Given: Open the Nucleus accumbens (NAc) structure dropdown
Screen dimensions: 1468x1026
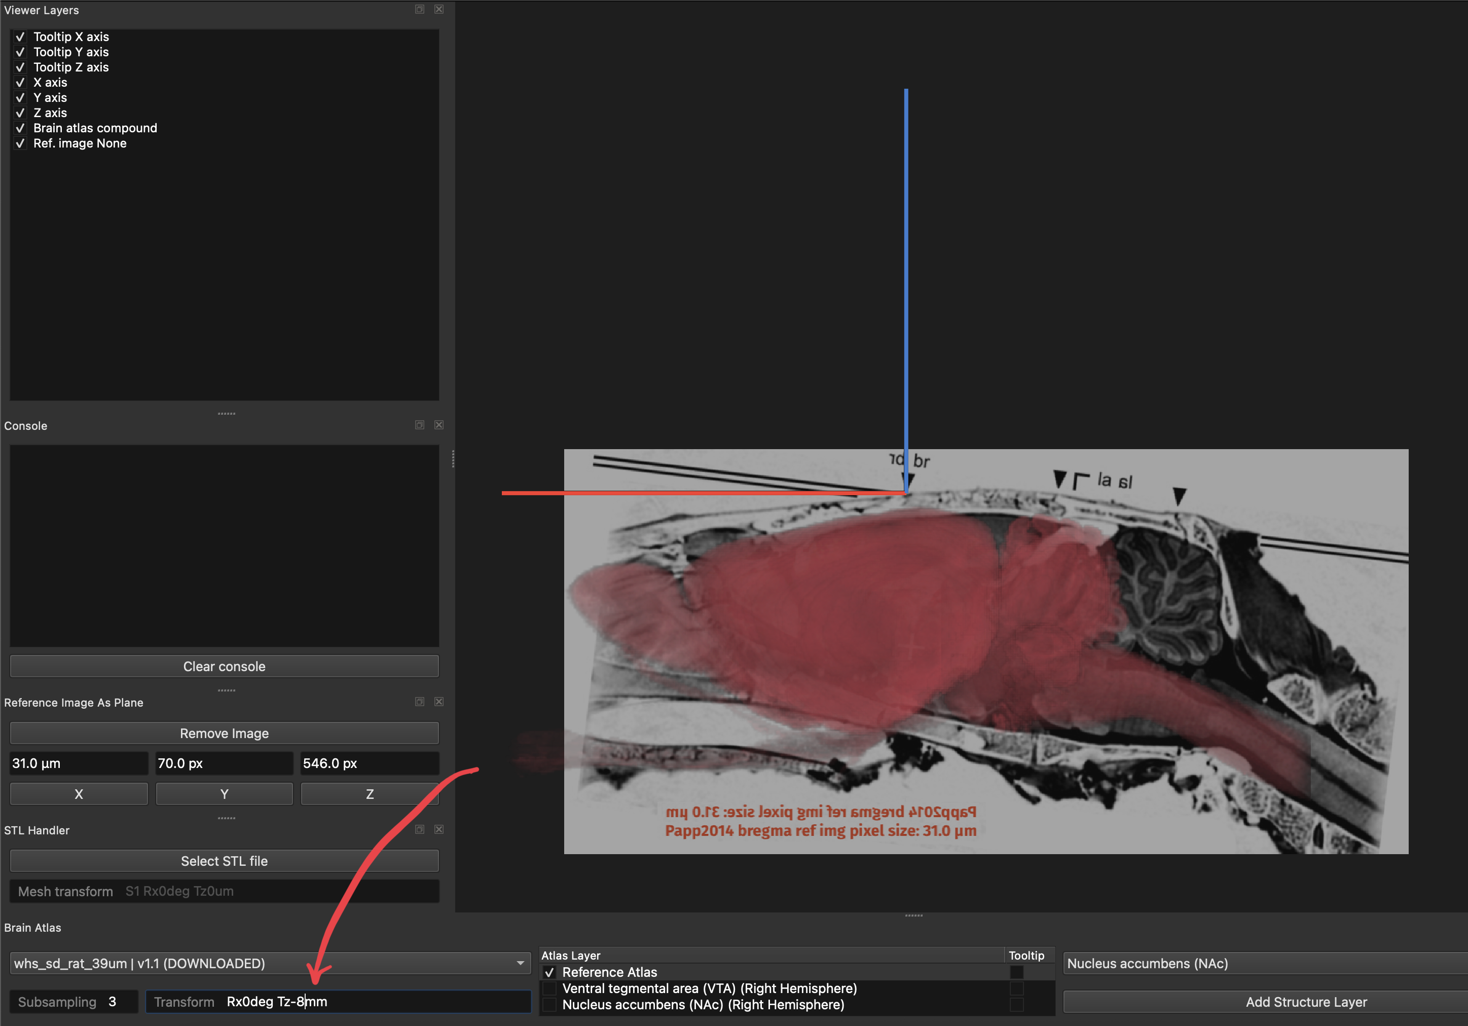Looking at the screenshot, I should click(1265, 963).
